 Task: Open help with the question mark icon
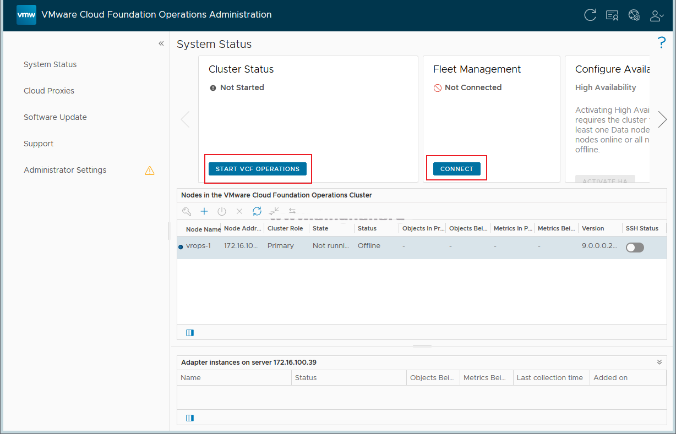[x=662, y=43]
